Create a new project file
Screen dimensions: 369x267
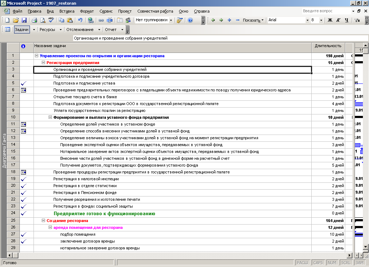pyautogui.click(x=7, y=20)
